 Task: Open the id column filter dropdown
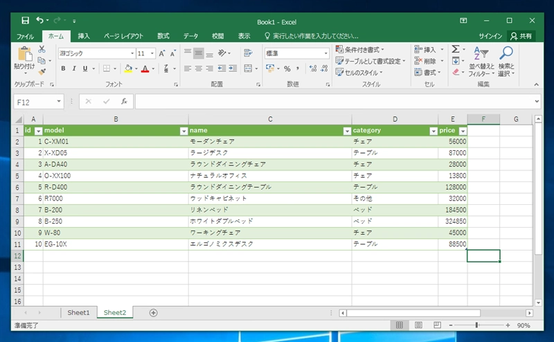39,131
